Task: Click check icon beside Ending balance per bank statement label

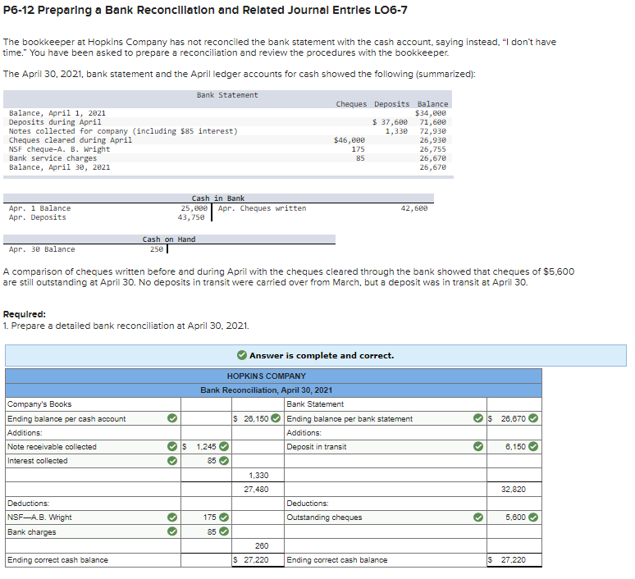Action: coord(478,418)
